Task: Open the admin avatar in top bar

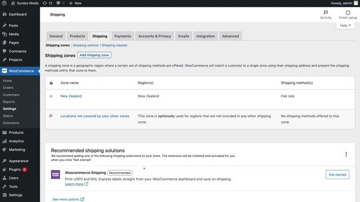Action: (x=355, y=3)
